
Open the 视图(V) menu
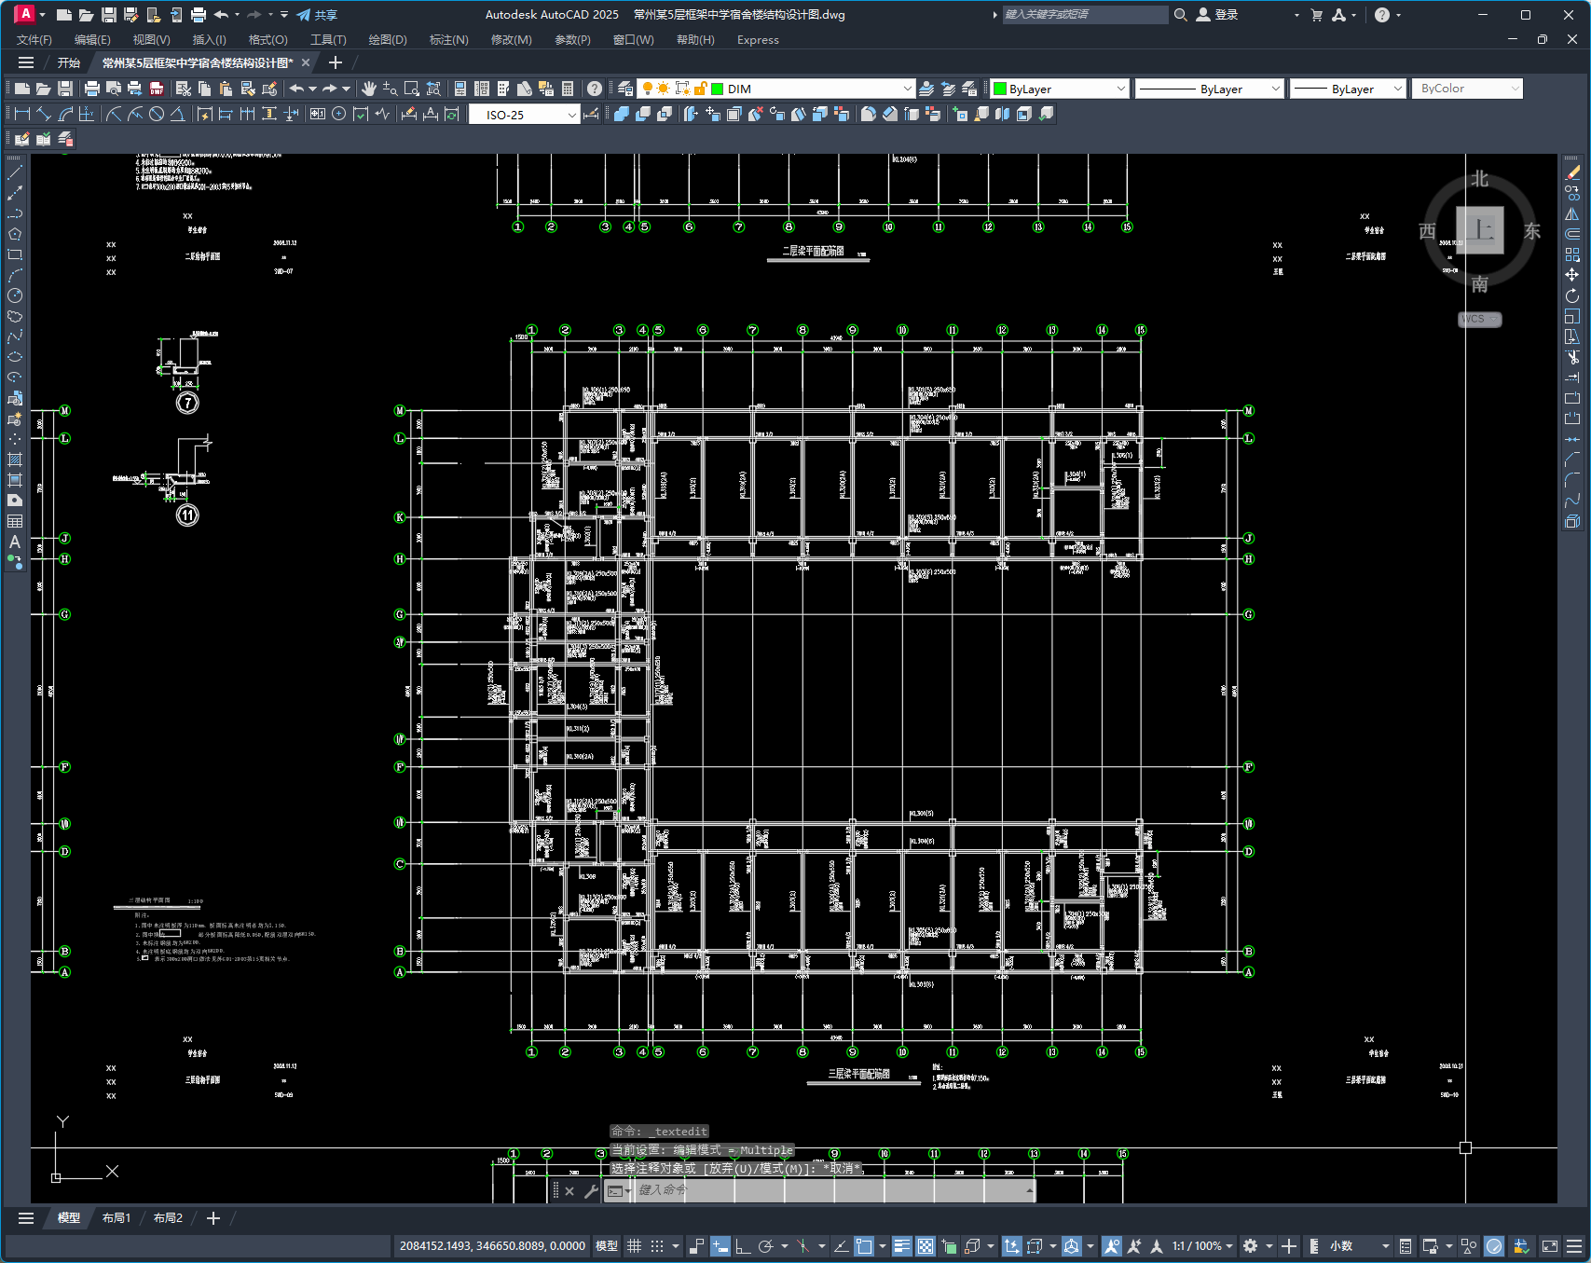coord(151,40)
